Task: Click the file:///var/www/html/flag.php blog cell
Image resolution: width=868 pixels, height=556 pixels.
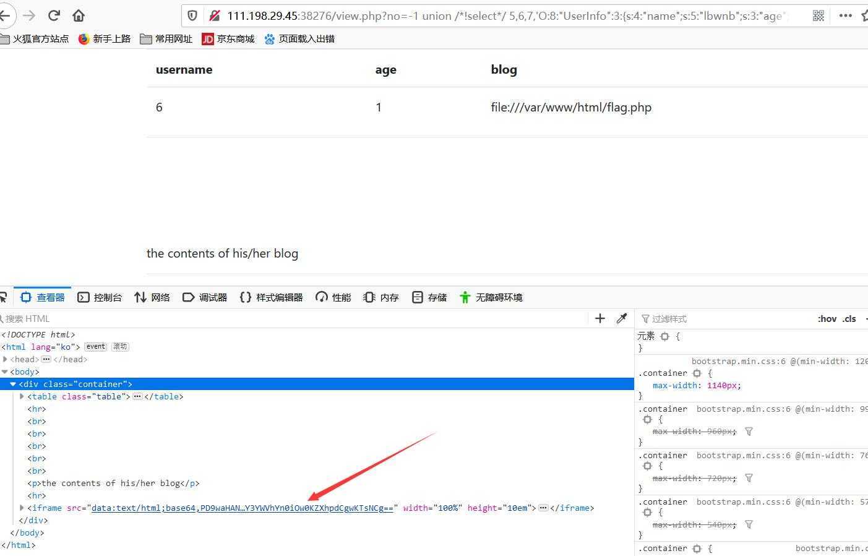Action: pyautogui.click(x=571, y=107)
